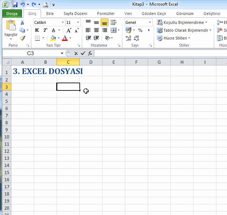Decrease indent in Hizalama group

point(88,38)
